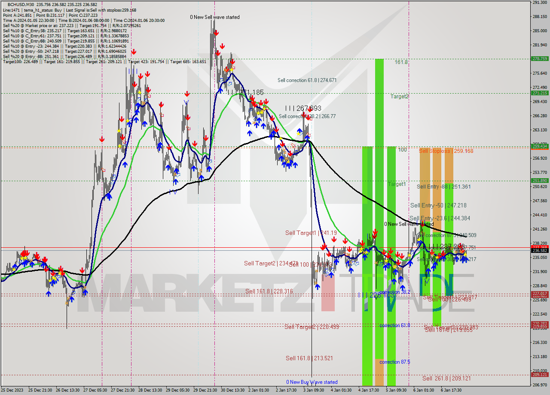The image size is (550, 395).
Task: Click the green 'Target1' label
Action: (397, 184)
